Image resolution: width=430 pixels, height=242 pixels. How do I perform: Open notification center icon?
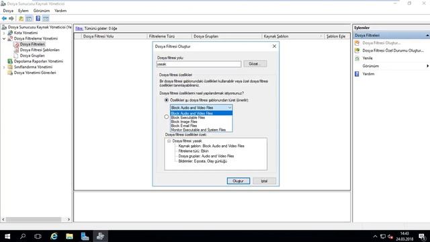pos(423,236)
